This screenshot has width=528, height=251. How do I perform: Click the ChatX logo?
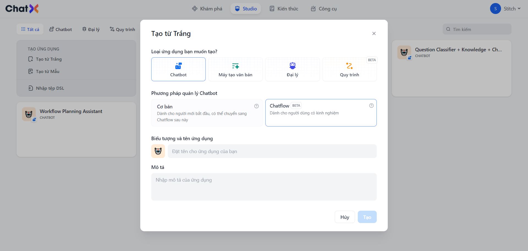click(x=22, y=9)
